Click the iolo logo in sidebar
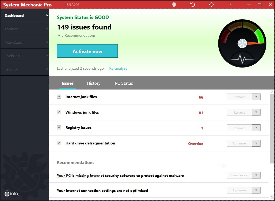The width and height of the screenshot is (275, 201). (12, 193)
